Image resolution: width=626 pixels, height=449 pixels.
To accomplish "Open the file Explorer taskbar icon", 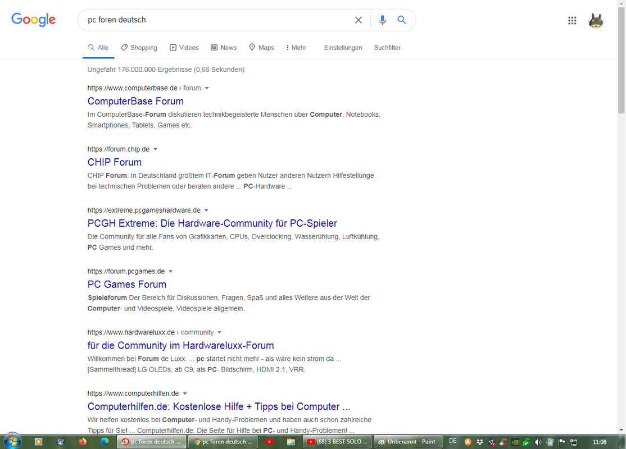I will (x=291, y=442).
